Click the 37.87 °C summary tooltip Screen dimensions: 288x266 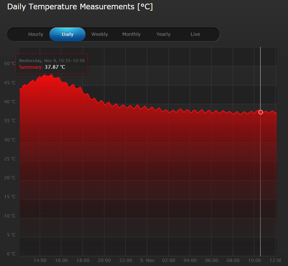[52, 64]
